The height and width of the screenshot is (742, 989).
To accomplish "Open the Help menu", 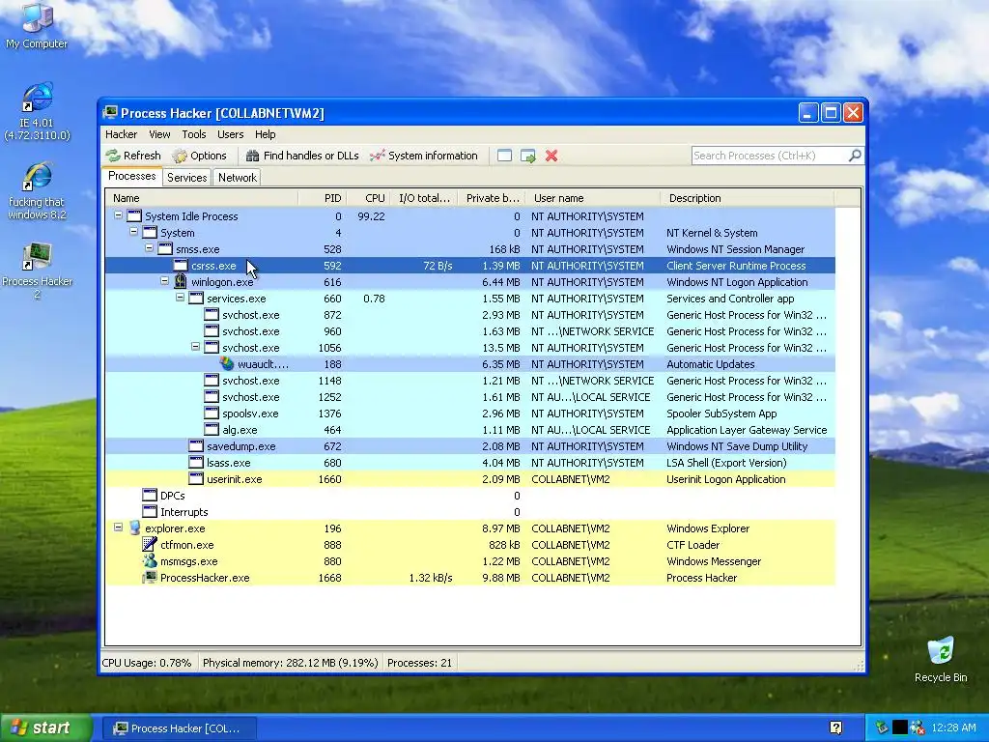I will [x=265, y=134].
